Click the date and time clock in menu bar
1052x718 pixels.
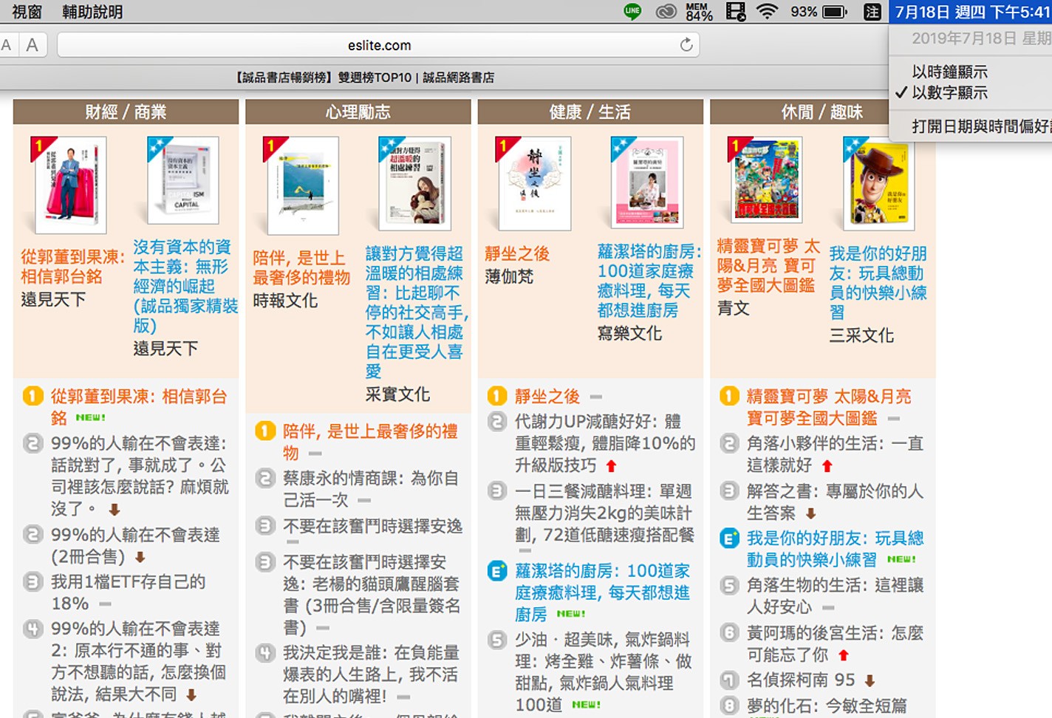(971, 12)
